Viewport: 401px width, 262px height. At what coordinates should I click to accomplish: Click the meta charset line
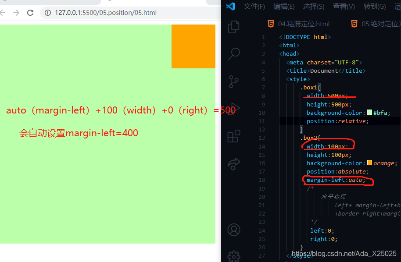[324, 62]
